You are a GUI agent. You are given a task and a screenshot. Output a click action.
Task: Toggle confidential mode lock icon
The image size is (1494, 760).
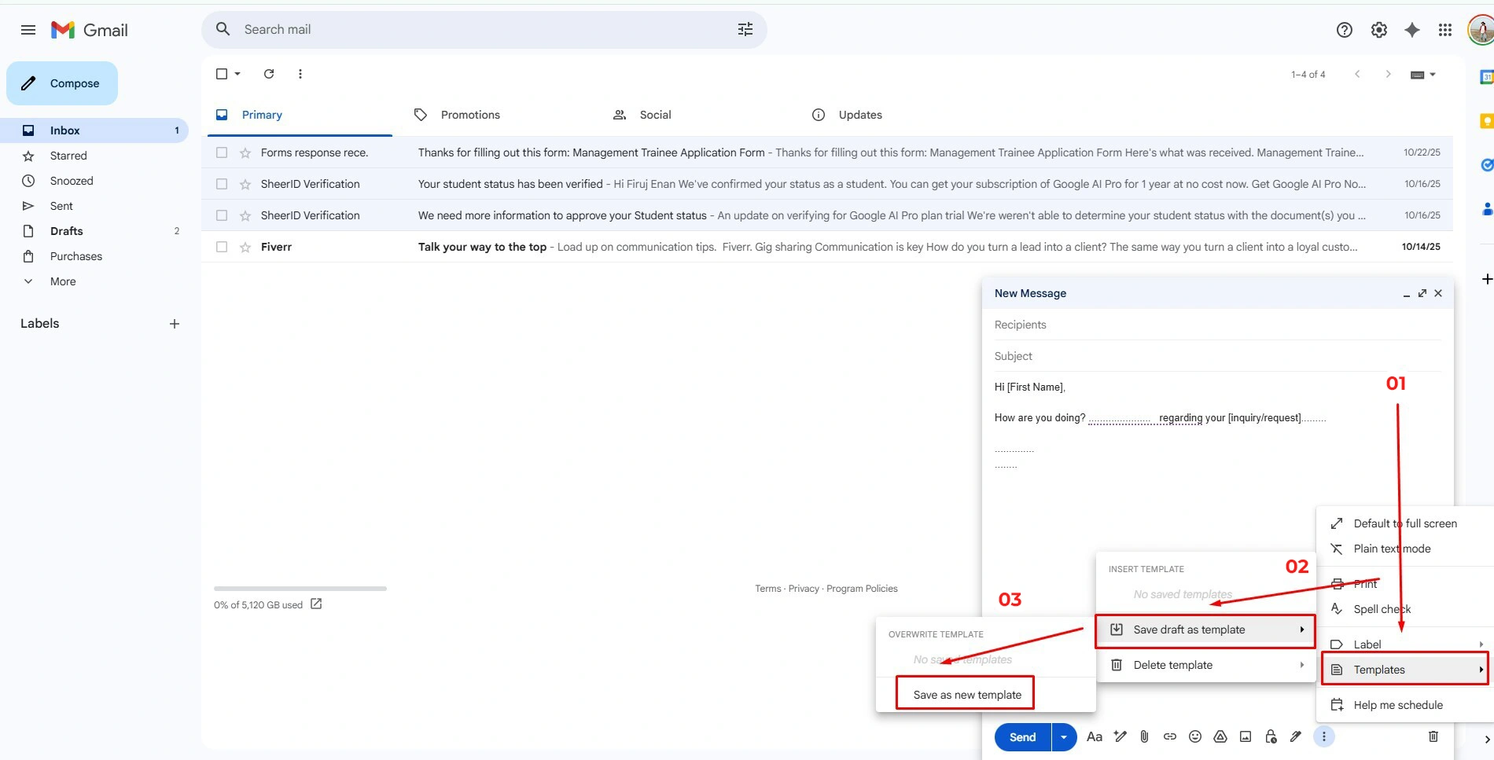[1271, 736]
